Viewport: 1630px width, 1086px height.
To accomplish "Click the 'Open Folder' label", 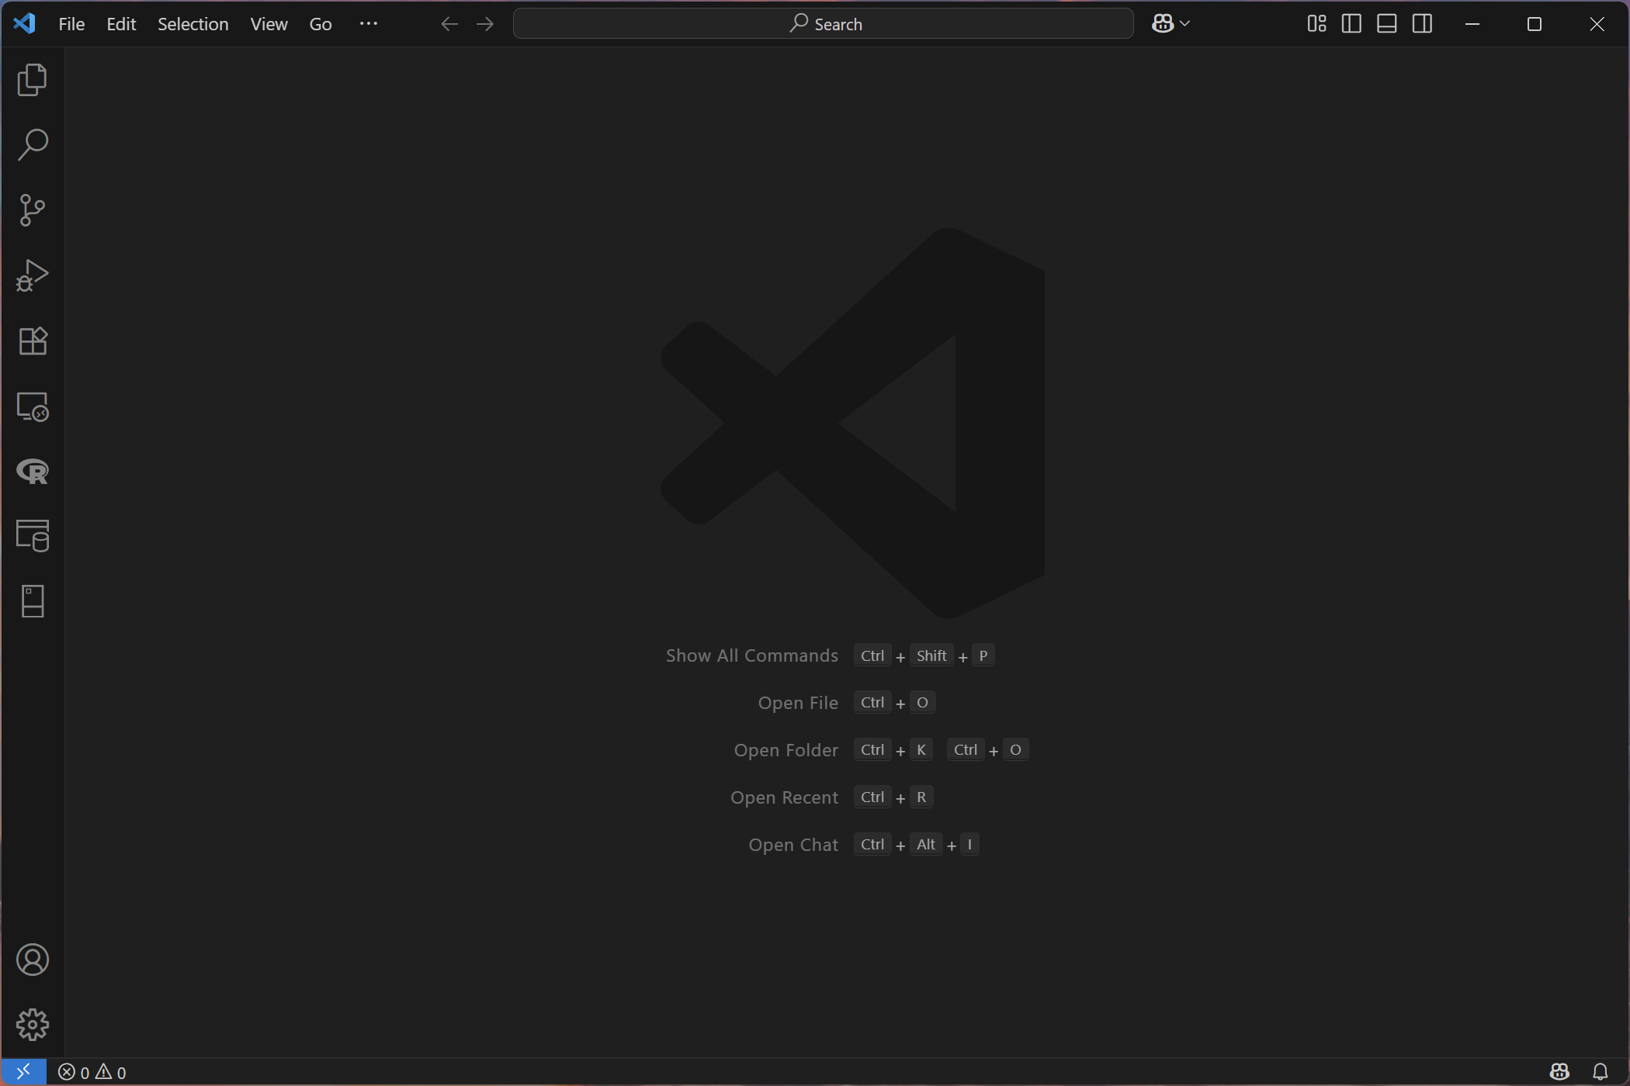I will pos(786,751).
